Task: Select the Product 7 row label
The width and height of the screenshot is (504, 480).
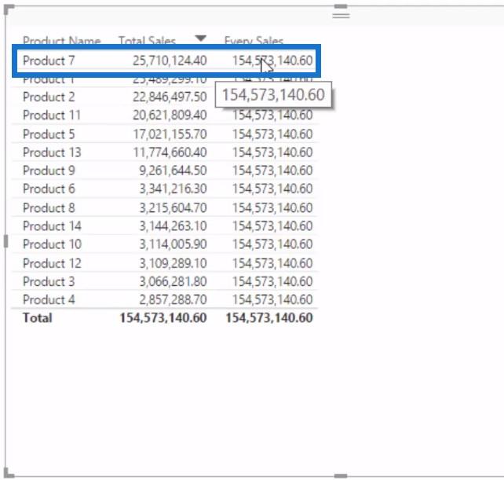Action: pyautogui.click(x=49, y=60)
